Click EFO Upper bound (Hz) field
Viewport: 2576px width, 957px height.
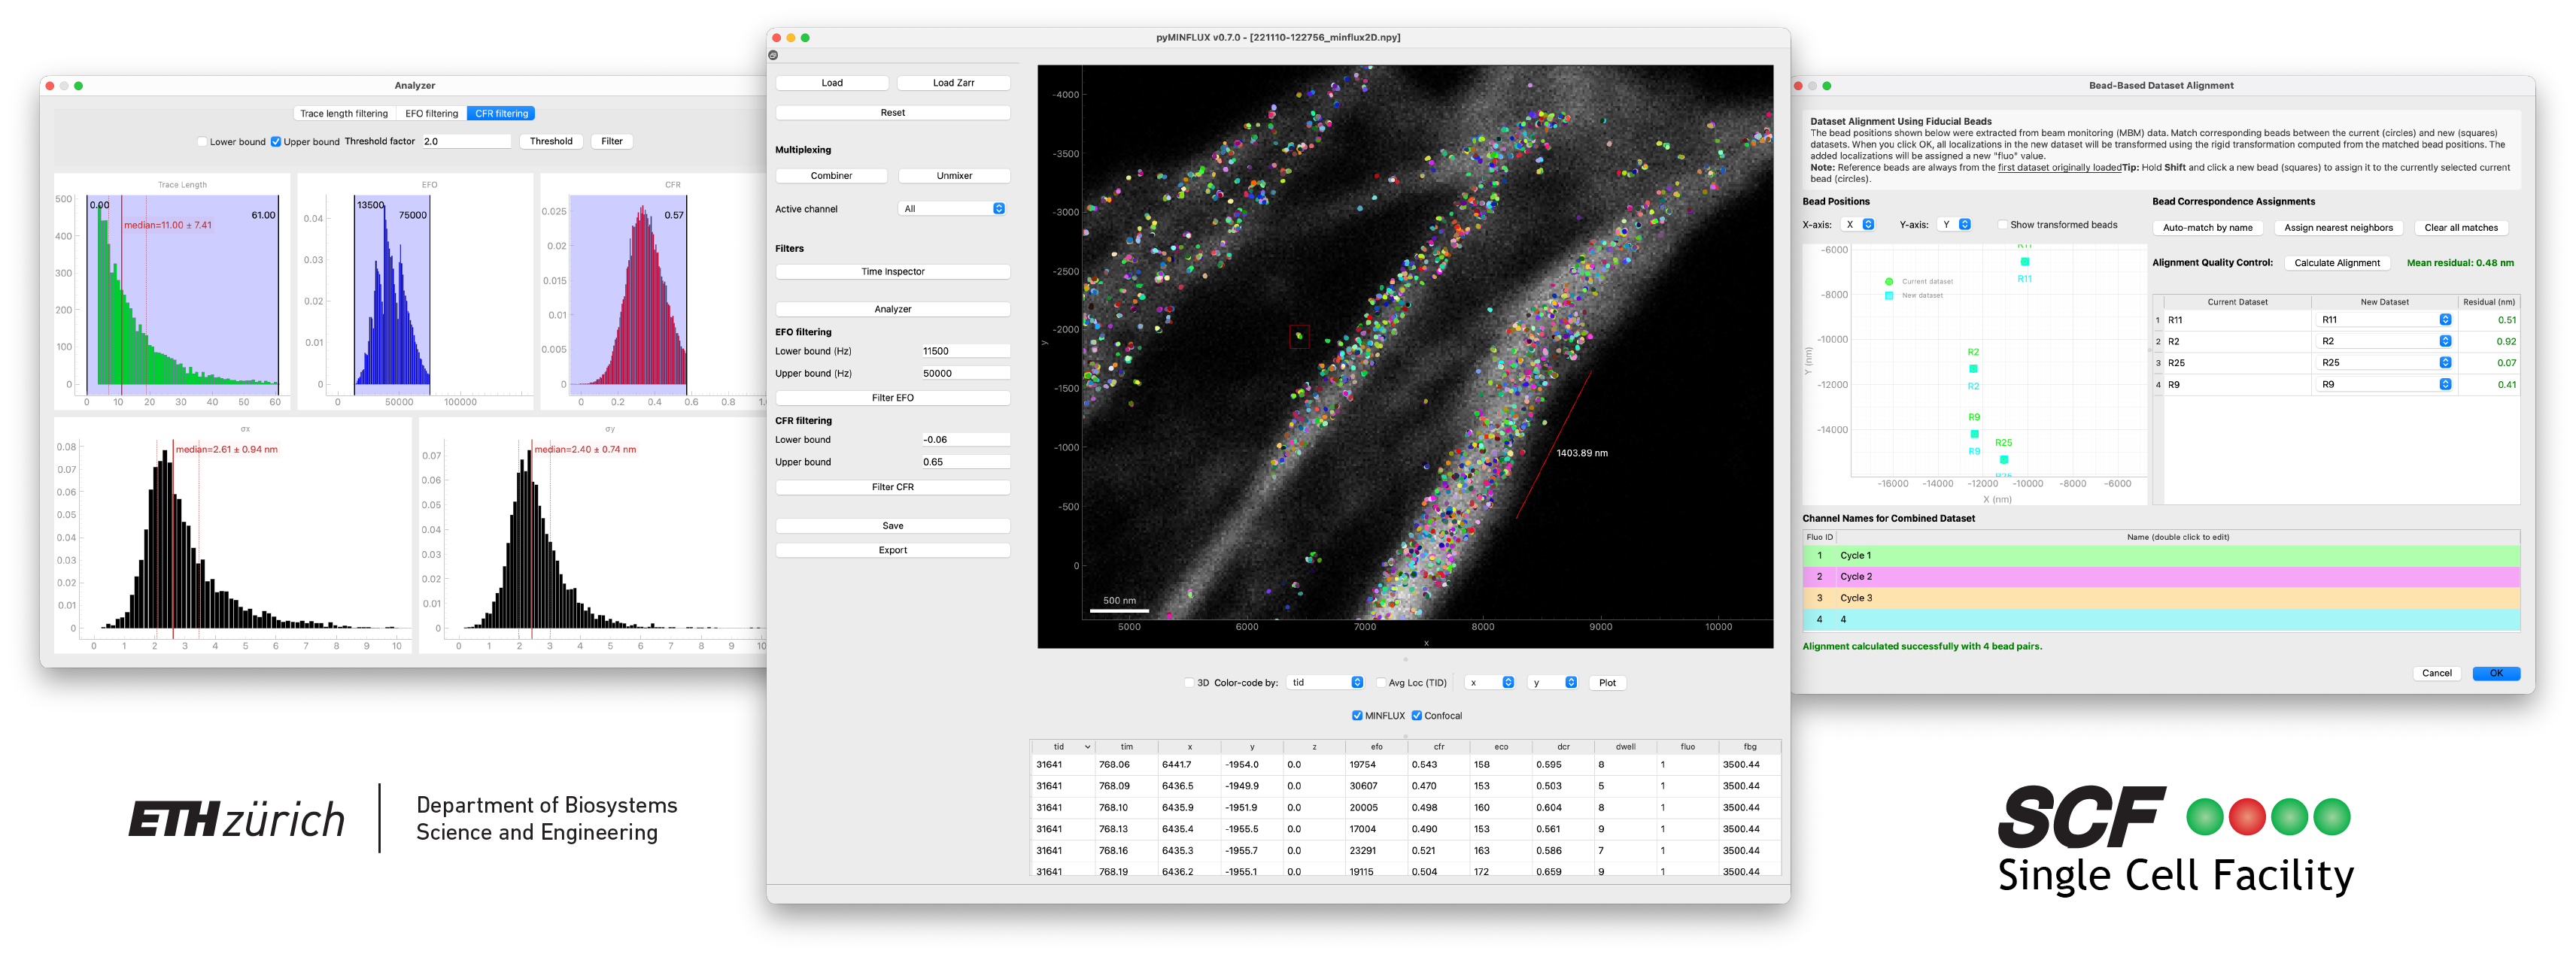[965, 374]
